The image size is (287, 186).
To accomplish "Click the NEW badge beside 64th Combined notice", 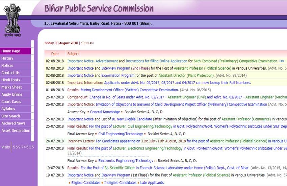I will 282,61.
